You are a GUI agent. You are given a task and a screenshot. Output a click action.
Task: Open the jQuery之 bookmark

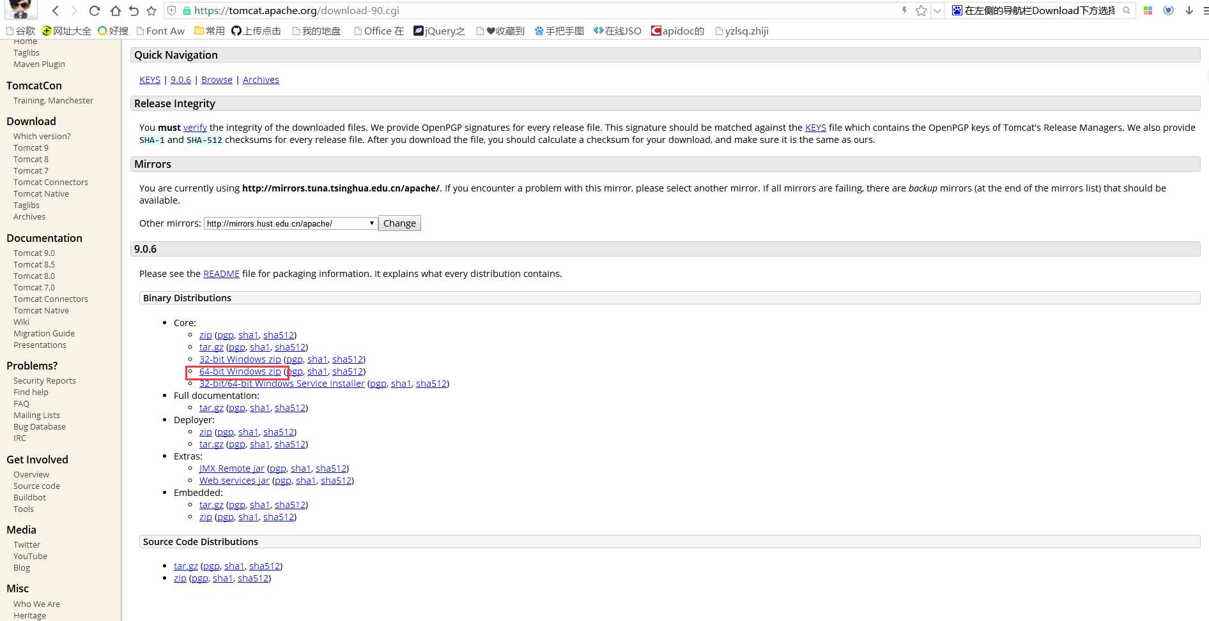coord(440,31)
